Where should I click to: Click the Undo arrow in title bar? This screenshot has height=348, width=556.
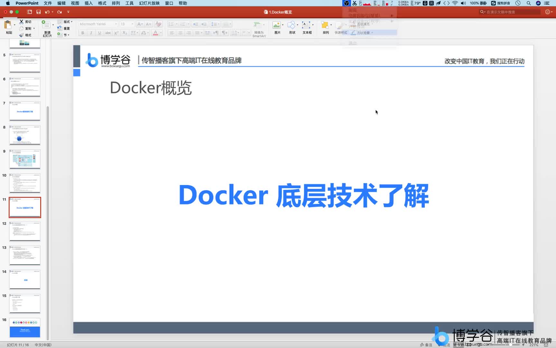(x=47, y=12)
